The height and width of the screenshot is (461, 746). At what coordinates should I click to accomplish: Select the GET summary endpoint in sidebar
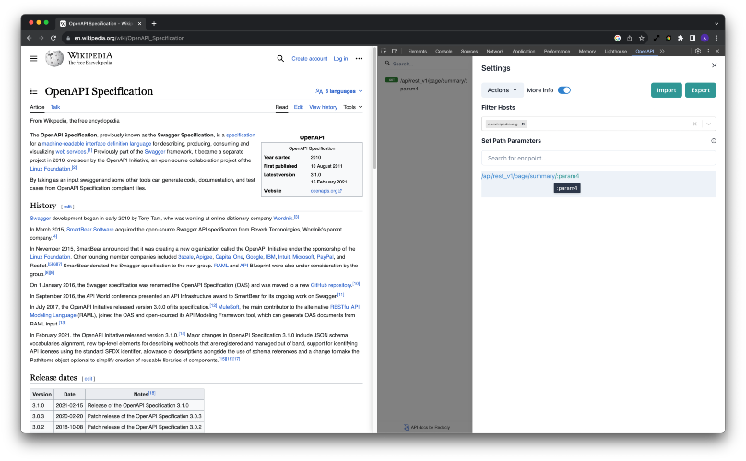(x=426, y=84)
